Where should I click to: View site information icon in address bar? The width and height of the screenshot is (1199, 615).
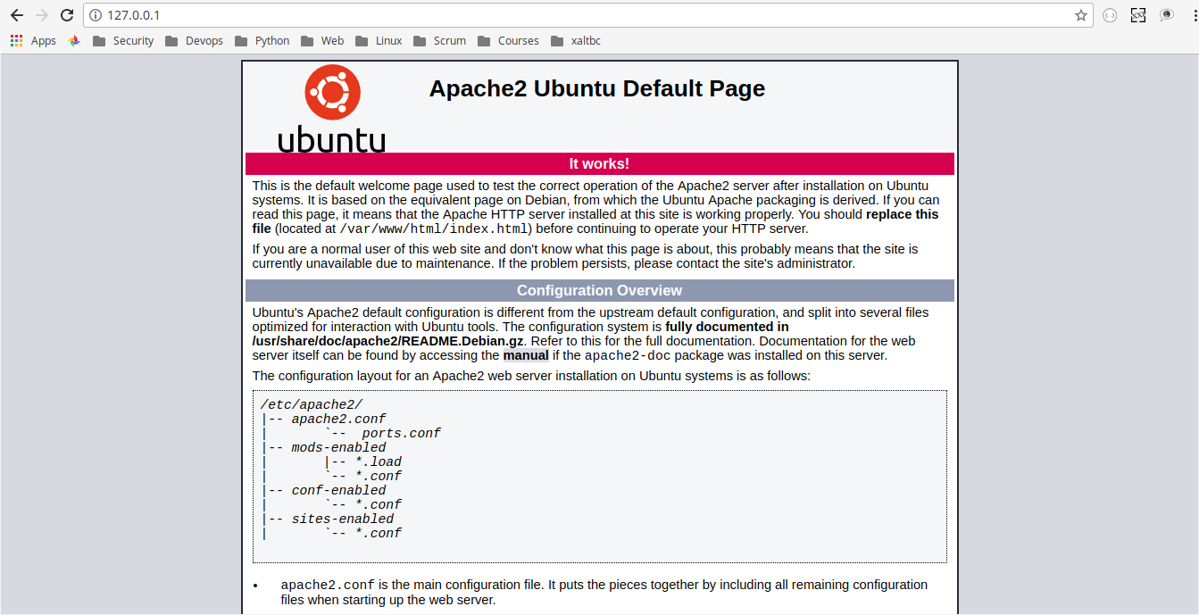pyautogui.click(x=96, y=15)
